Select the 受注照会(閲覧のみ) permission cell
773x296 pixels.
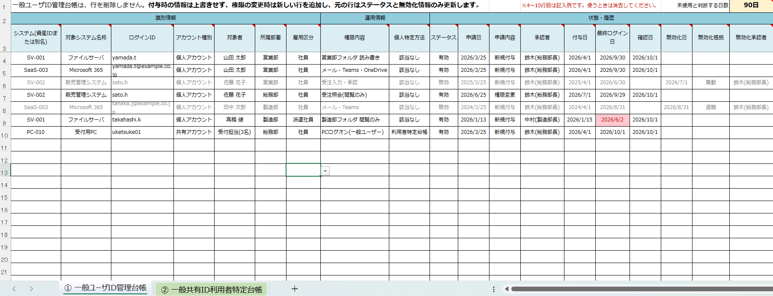355,95
